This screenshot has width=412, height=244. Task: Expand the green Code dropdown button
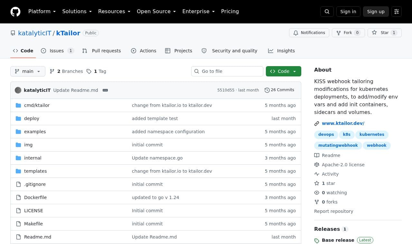click(284, 71)
